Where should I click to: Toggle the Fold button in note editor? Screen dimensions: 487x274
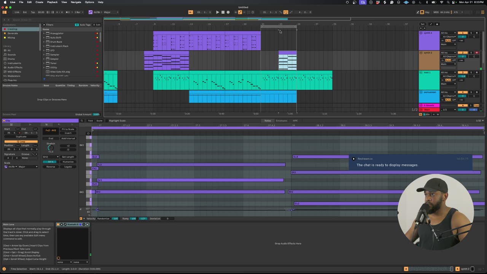click(90, 121)
